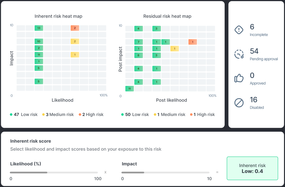This screenshot has width=285, height=187.
Task: Open the 54 Pending approval count
Action: [x=254, y=51]
